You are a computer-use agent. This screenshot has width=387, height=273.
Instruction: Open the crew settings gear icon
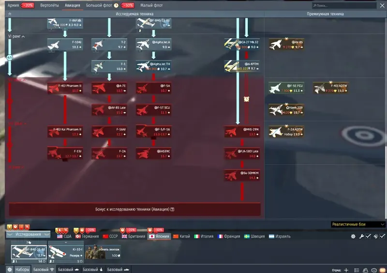(x=353, y=236)
